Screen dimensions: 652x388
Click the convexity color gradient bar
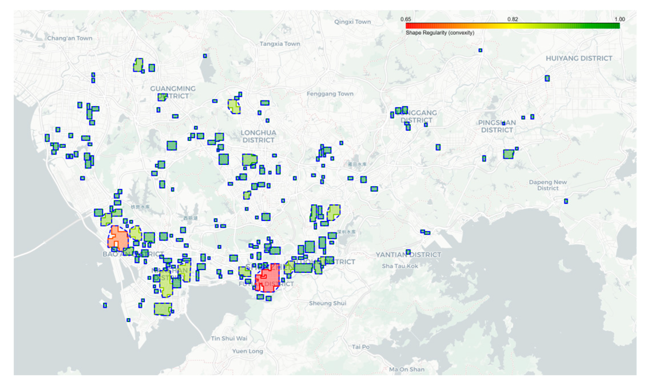coord(512,26)
